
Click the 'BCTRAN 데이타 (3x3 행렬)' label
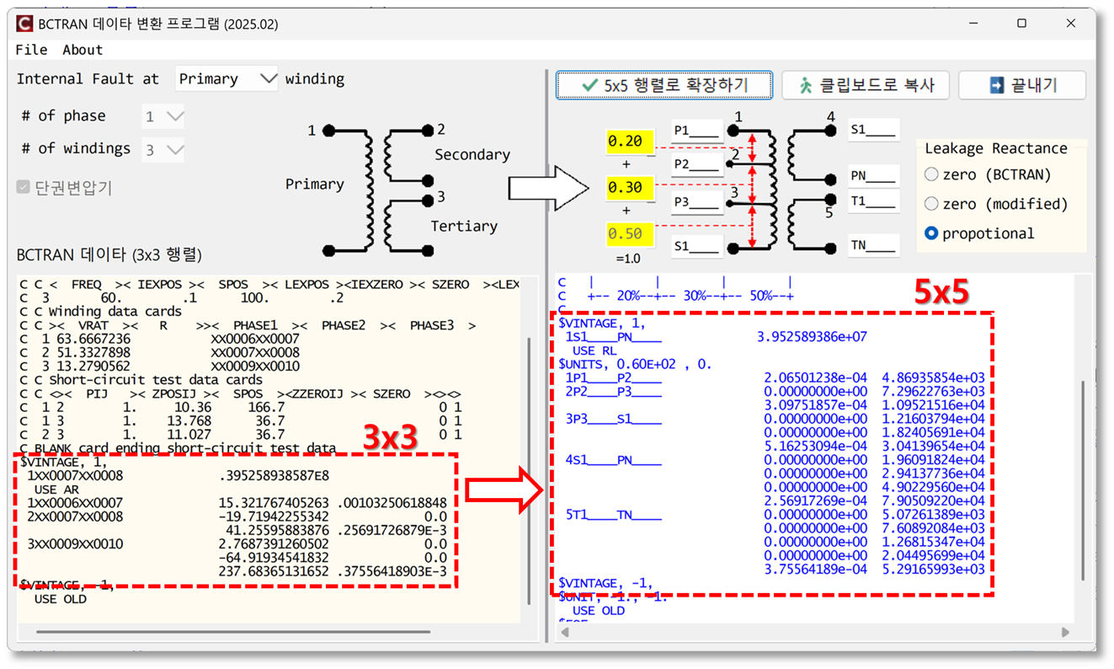pos(109,254)
